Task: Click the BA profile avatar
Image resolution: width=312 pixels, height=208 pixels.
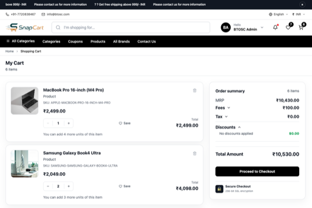Action: pos(226,28)
